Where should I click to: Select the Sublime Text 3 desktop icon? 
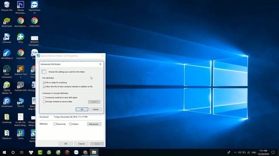[20, 72]
